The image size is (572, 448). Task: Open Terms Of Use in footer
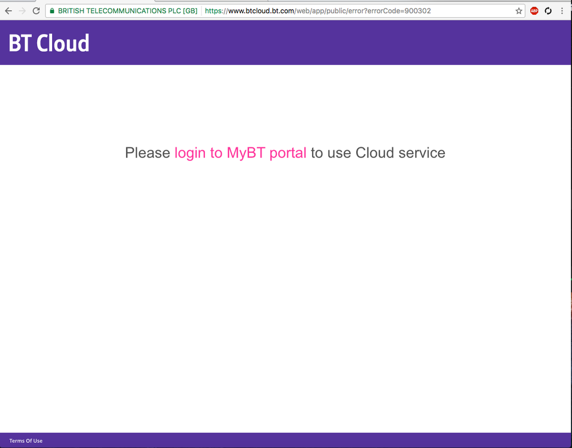[x=26, y=441]
